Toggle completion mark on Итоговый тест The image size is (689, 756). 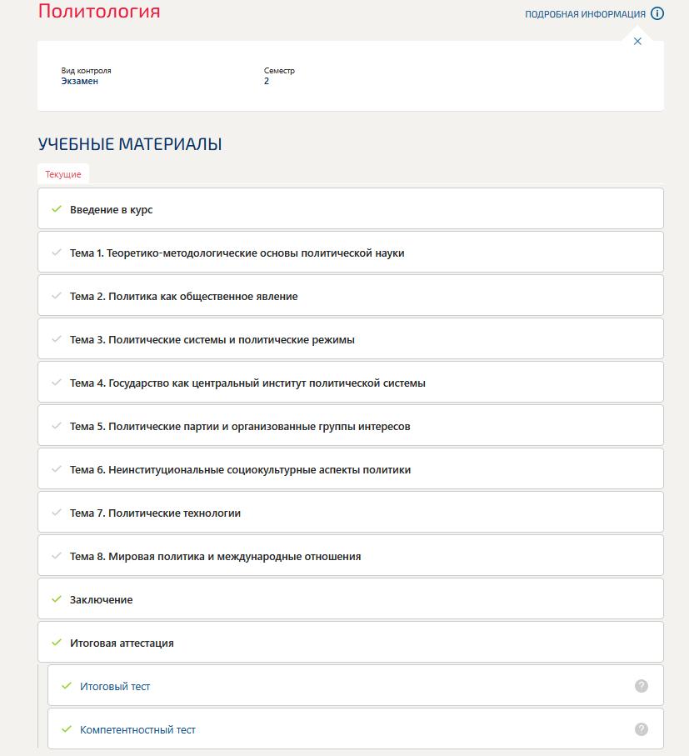coord(67,685)
